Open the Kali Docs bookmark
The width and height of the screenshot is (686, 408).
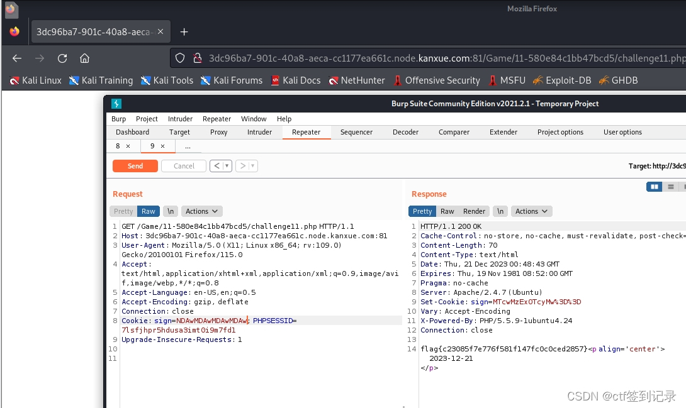(x=296, y=80)
